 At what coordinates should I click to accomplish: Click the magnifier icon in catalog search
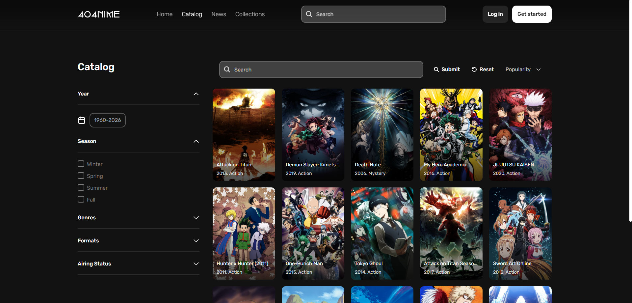pos(227,69)
